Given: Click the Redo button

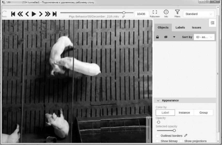Looking at the screenshot, I should point(4,14).
